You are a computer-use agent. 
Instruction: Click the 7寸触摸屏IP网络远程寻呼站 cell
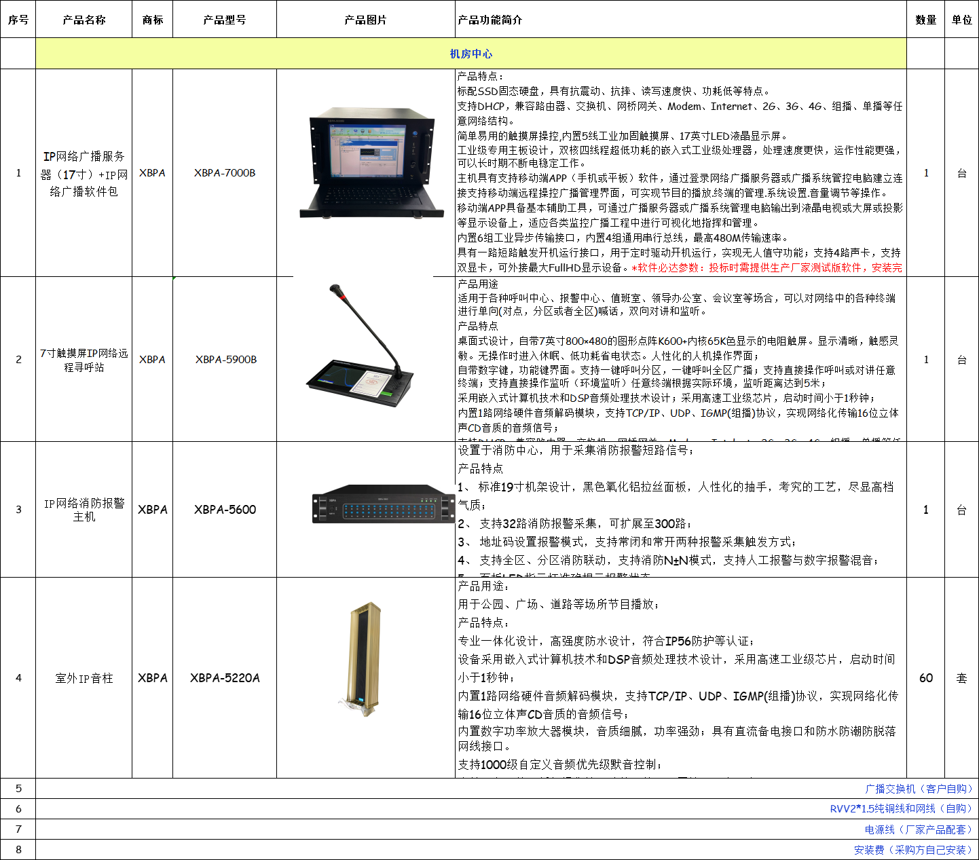coord(84,360)
